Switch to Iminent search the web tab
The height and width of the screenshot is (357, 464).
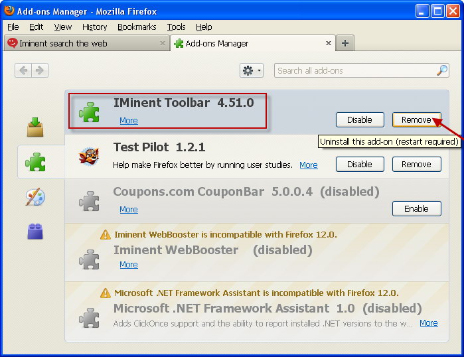pyautogui.click(x=86, y=43)
